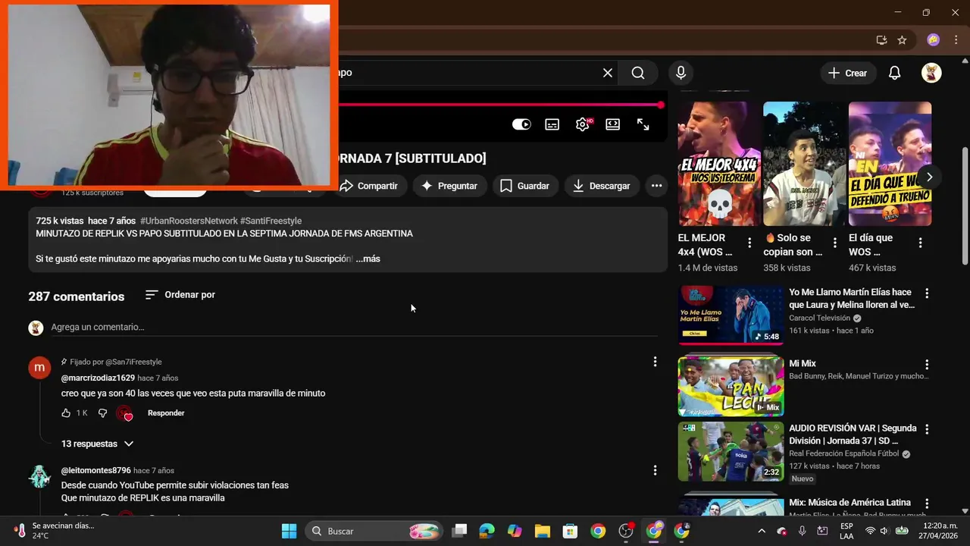
Task: Open the @marcrizodiaz1629 profile link
Action: click(x=98, y=378)
